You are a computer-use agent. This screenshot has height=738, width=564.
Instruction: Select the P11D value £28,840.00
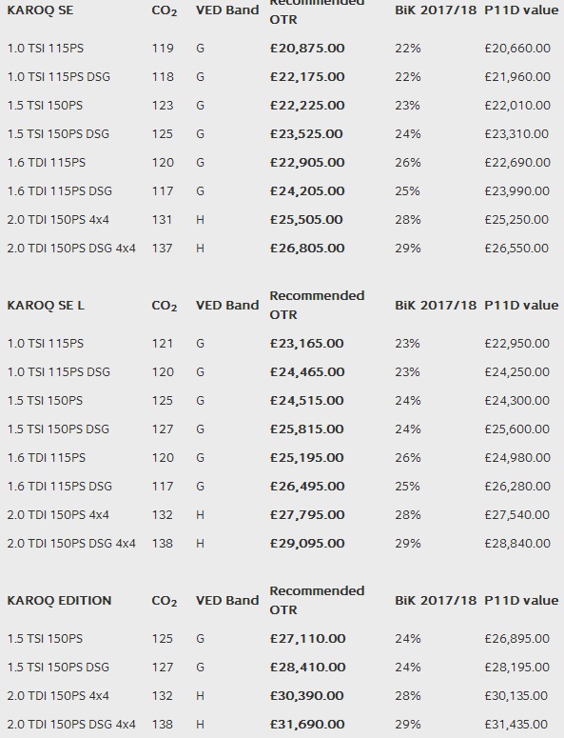517,543
